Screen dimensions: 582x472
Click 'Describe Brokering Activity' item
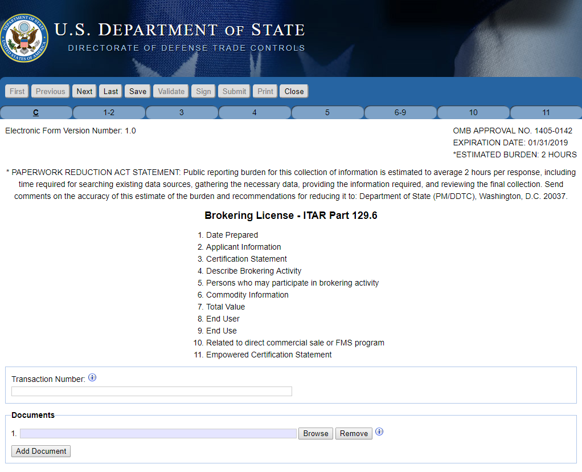point(254,271)
